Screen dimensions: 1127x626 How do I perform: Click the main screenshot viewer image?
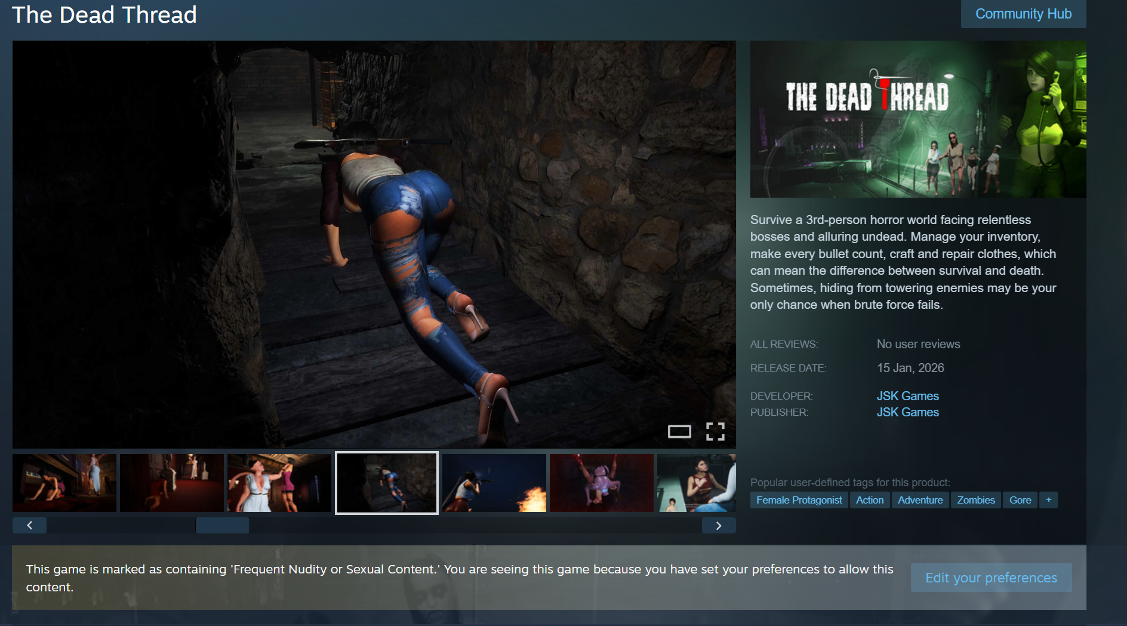(x=374, y=244)
